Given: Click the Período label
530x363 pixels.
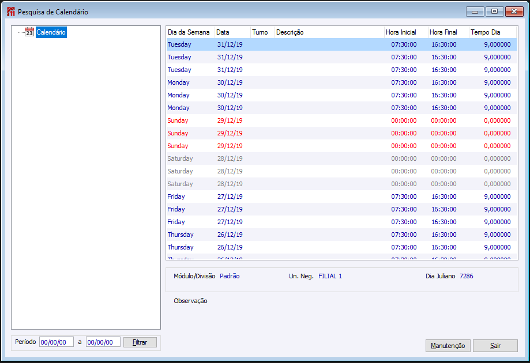Looking at the screenshot, I should [25, 342].
